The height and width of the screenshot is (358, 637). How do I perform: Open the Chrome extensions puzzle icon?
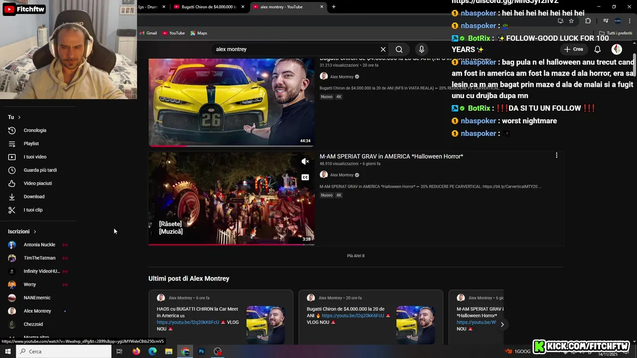click(x=588, y=21)
